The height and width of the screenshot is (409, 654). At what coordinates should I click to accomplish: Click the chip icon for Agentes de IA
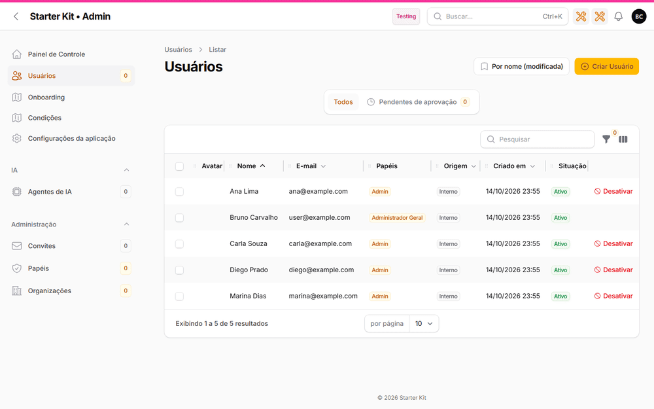pos(17,192)
